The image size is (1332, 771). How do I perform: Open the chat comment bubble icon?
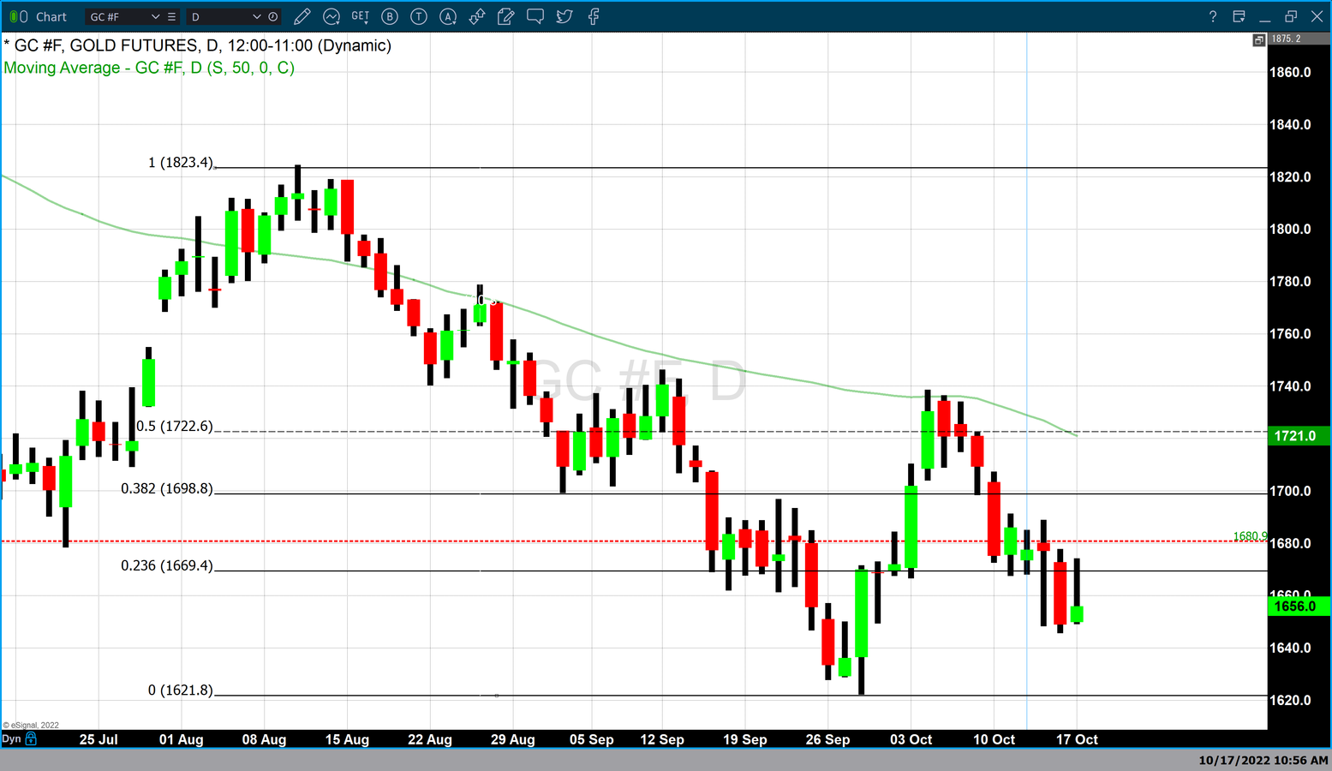pos(535,16)
